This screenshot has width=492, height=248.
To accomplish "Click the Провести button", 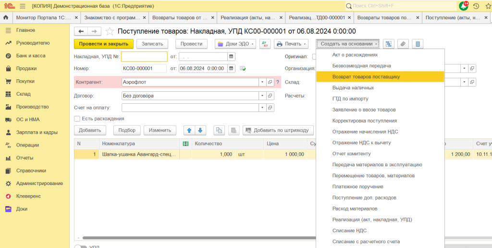I will pyautogui.click(x=191, y=44).
